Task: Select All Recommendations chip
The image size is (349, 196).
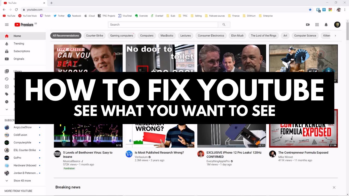Action: pyautogui.click(x=66, y=36)
